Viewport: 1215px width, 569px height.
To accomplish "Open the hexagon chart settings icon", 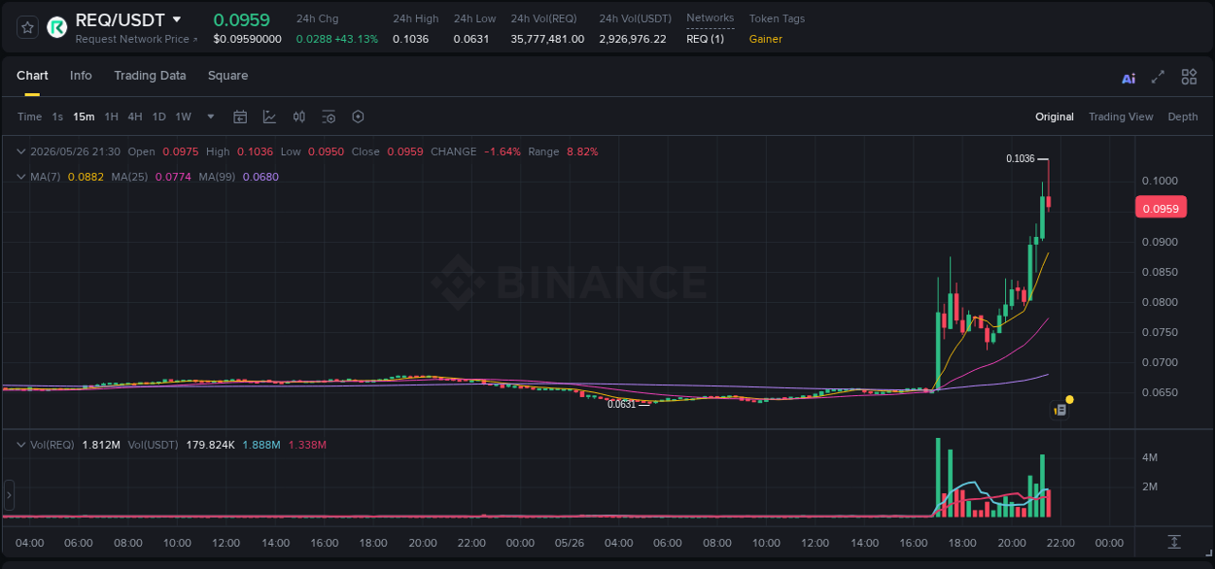I will coord(358,117).
